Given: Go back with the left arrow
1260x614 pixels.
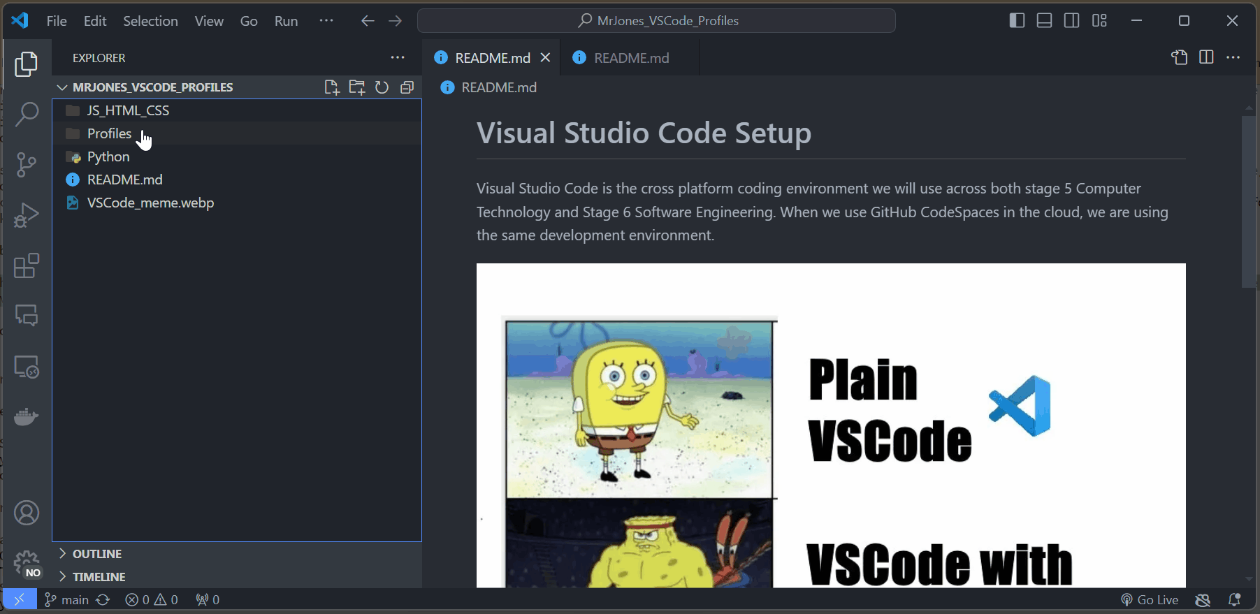Looking at the screenshot, I should 368,21.
